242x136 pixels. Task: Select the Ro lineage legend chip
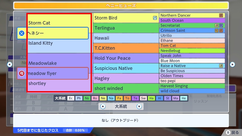tap(95, 98)
